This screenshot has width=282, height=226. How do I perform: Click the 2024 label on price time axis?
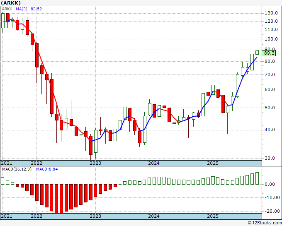154,163
